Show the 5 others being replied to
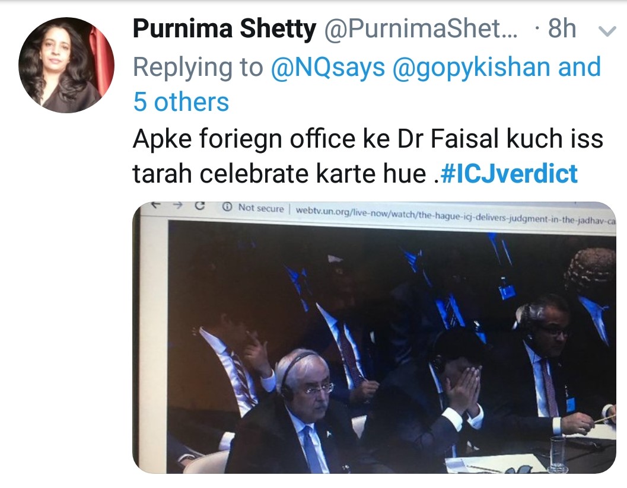 tap(181, 101)
